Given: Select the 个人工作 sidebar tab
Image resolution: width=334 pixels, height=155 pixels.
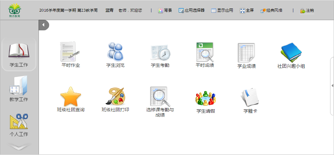Looking at the screenshot, I should [x=19, y=124].
